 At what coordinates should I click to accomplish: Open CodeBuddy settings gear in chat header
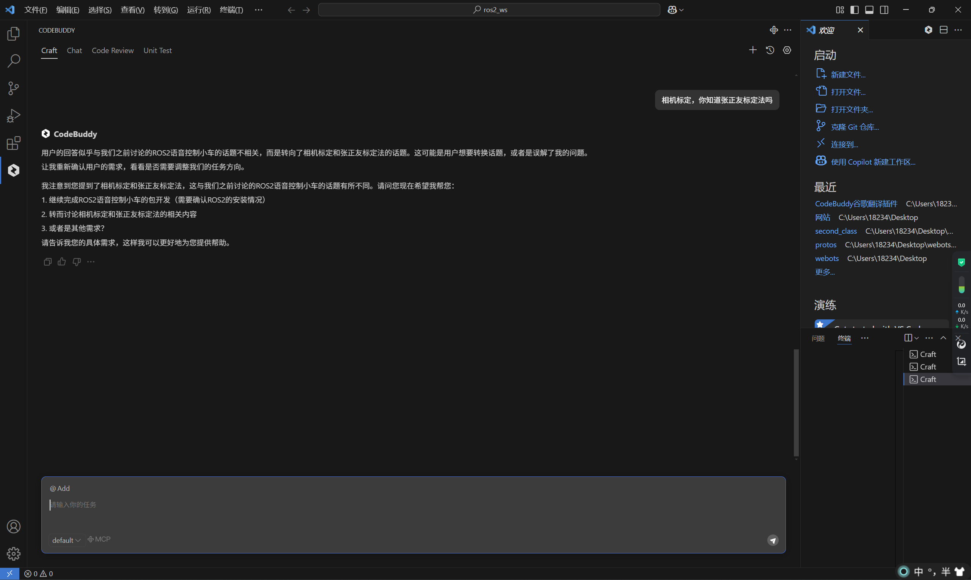click(x=787, y=50)
